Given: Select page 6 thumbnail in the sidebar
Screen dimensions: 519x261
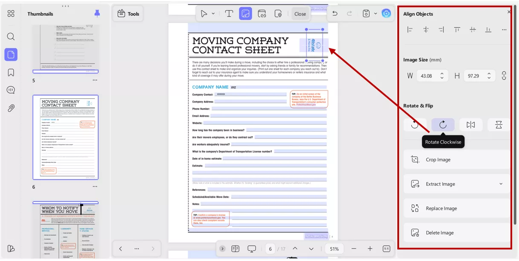Looking at the screenshot, I should (x=65, y=138).
